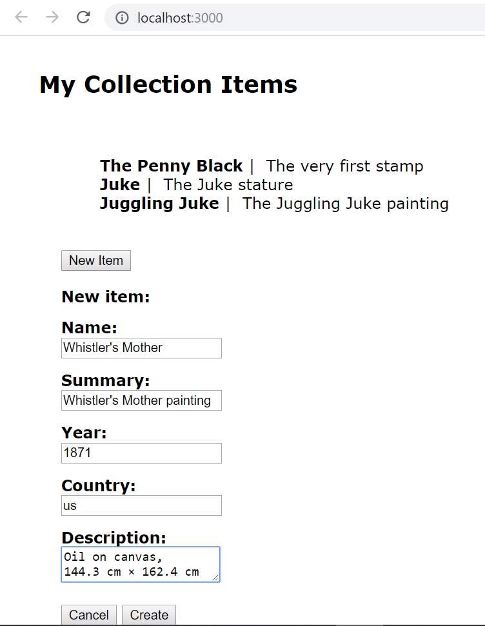This screenshot has height=626, width=485.
Task: Click the textarea resize handle corner
Action: [216, 578]
